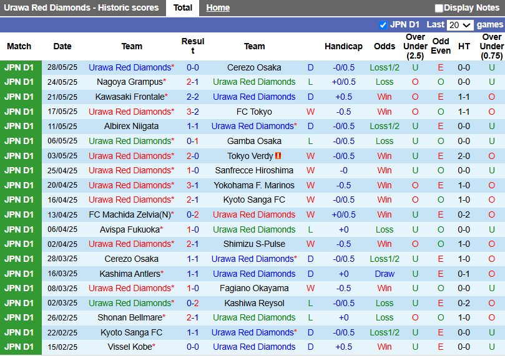The height and width of the screenshot is (356, 505).
Task: Click L result letter in Shonan Bellmare row
Action: pyautogui.click(x=310, y=318)
